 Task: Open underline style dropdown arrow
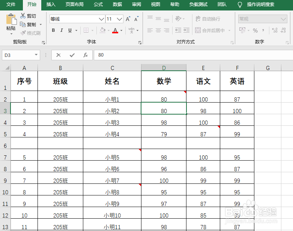tap(76, 30)
